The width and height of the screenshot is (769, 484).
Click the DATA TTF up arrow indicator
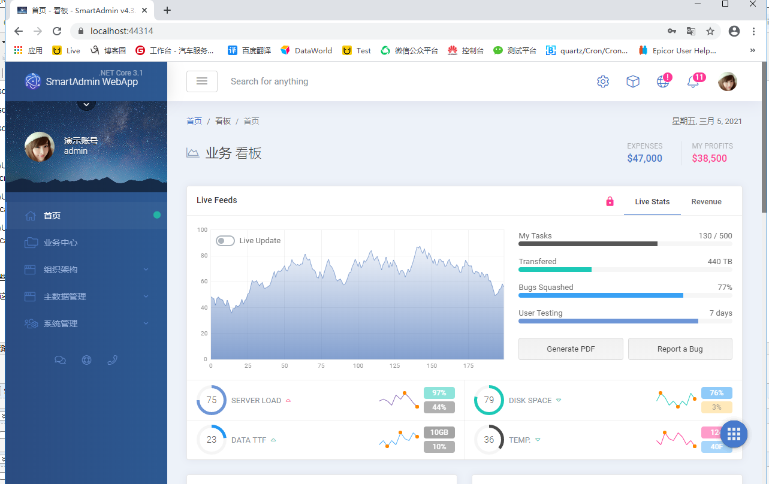point(273,440)
